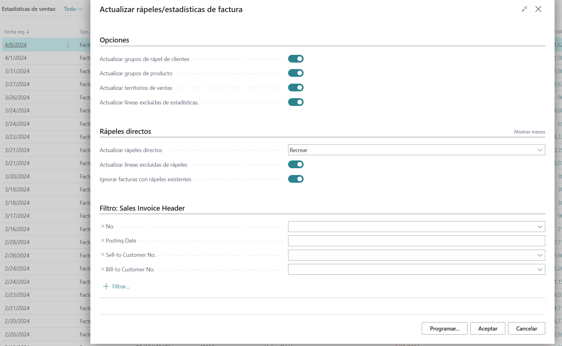Viewport: 562px width, 346px height.
Task: Toggle Actualizar líneas excluidas de rápeles
Action: click(x=296, y=164)
